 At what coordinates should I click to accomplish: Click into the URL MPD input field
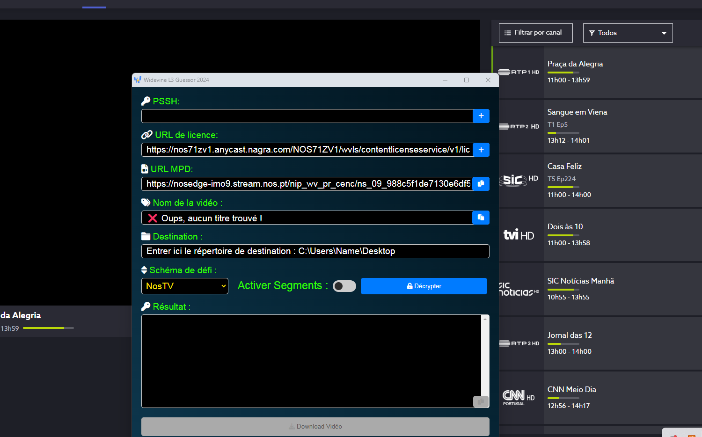point(307,184)
